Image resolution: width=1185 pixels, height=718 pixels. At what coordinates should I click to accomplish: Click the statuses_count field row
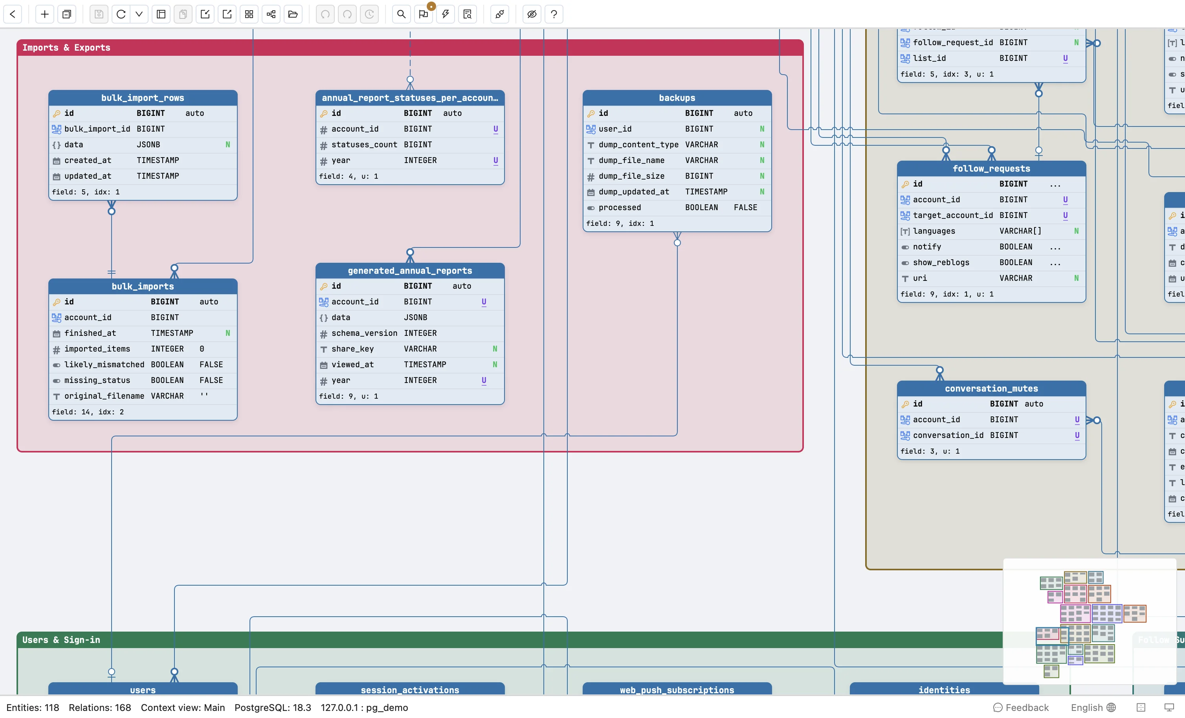click(410, 145)
